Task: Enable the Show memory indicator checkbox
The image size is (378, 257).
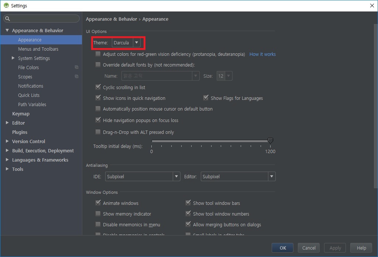Action: (98, 214)
